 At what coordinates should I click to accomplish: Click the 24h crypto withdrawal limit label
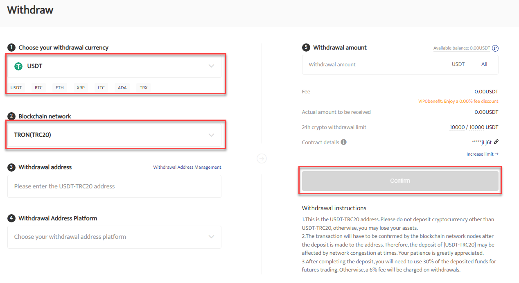coord(334,127)
